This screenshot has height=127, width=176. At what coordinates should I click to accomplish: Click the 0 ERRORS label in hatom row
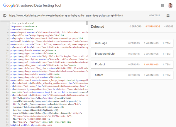pos(134,75)
